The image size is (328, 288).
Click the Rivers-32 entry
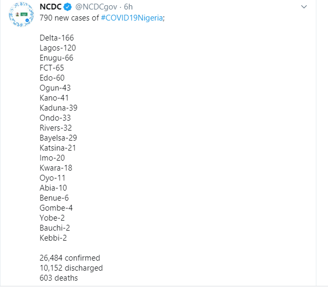[x=56, y=128]
